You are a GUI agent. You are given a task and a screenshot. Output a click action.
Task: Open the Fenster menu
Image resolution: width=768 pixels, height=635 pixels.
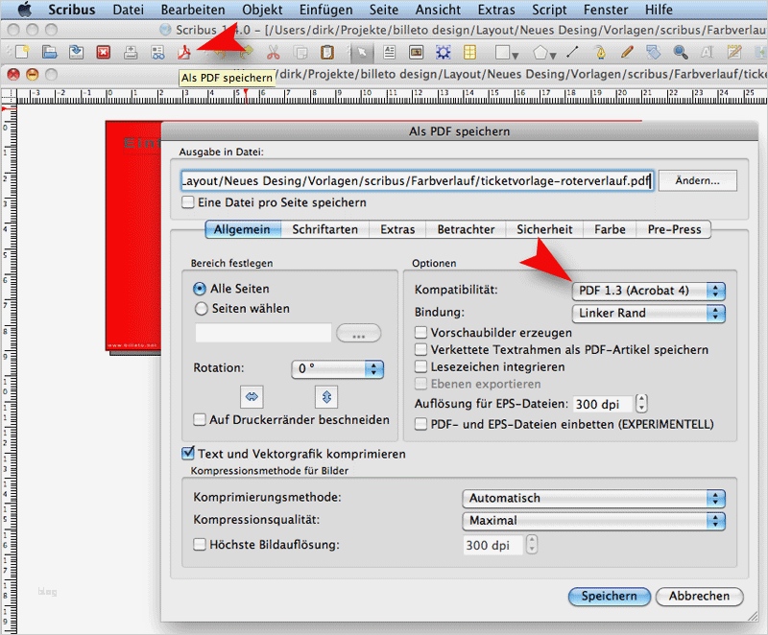(x=606, y=10)
